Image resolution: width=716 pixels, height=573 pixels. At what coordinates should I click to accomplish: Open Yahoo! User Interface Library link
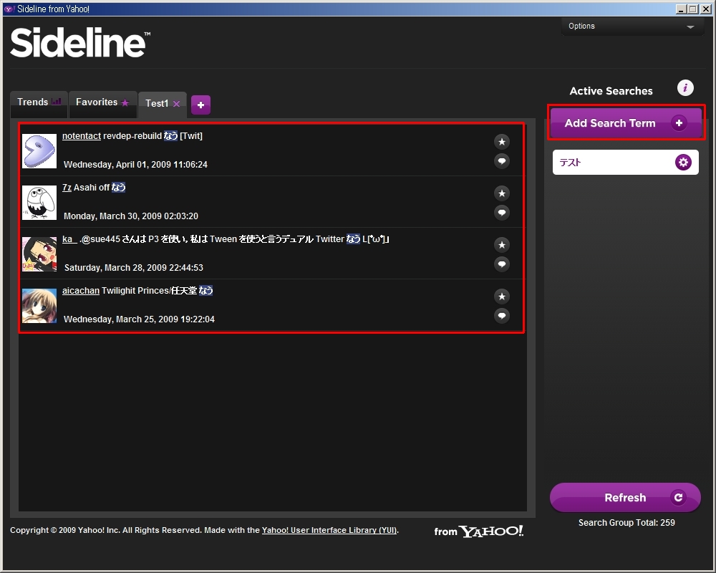329,530
